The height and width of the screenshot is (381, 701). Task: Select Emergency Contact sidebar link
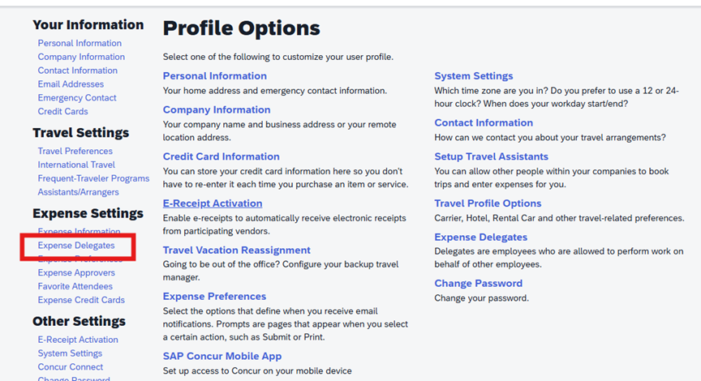tap(77, 98)
